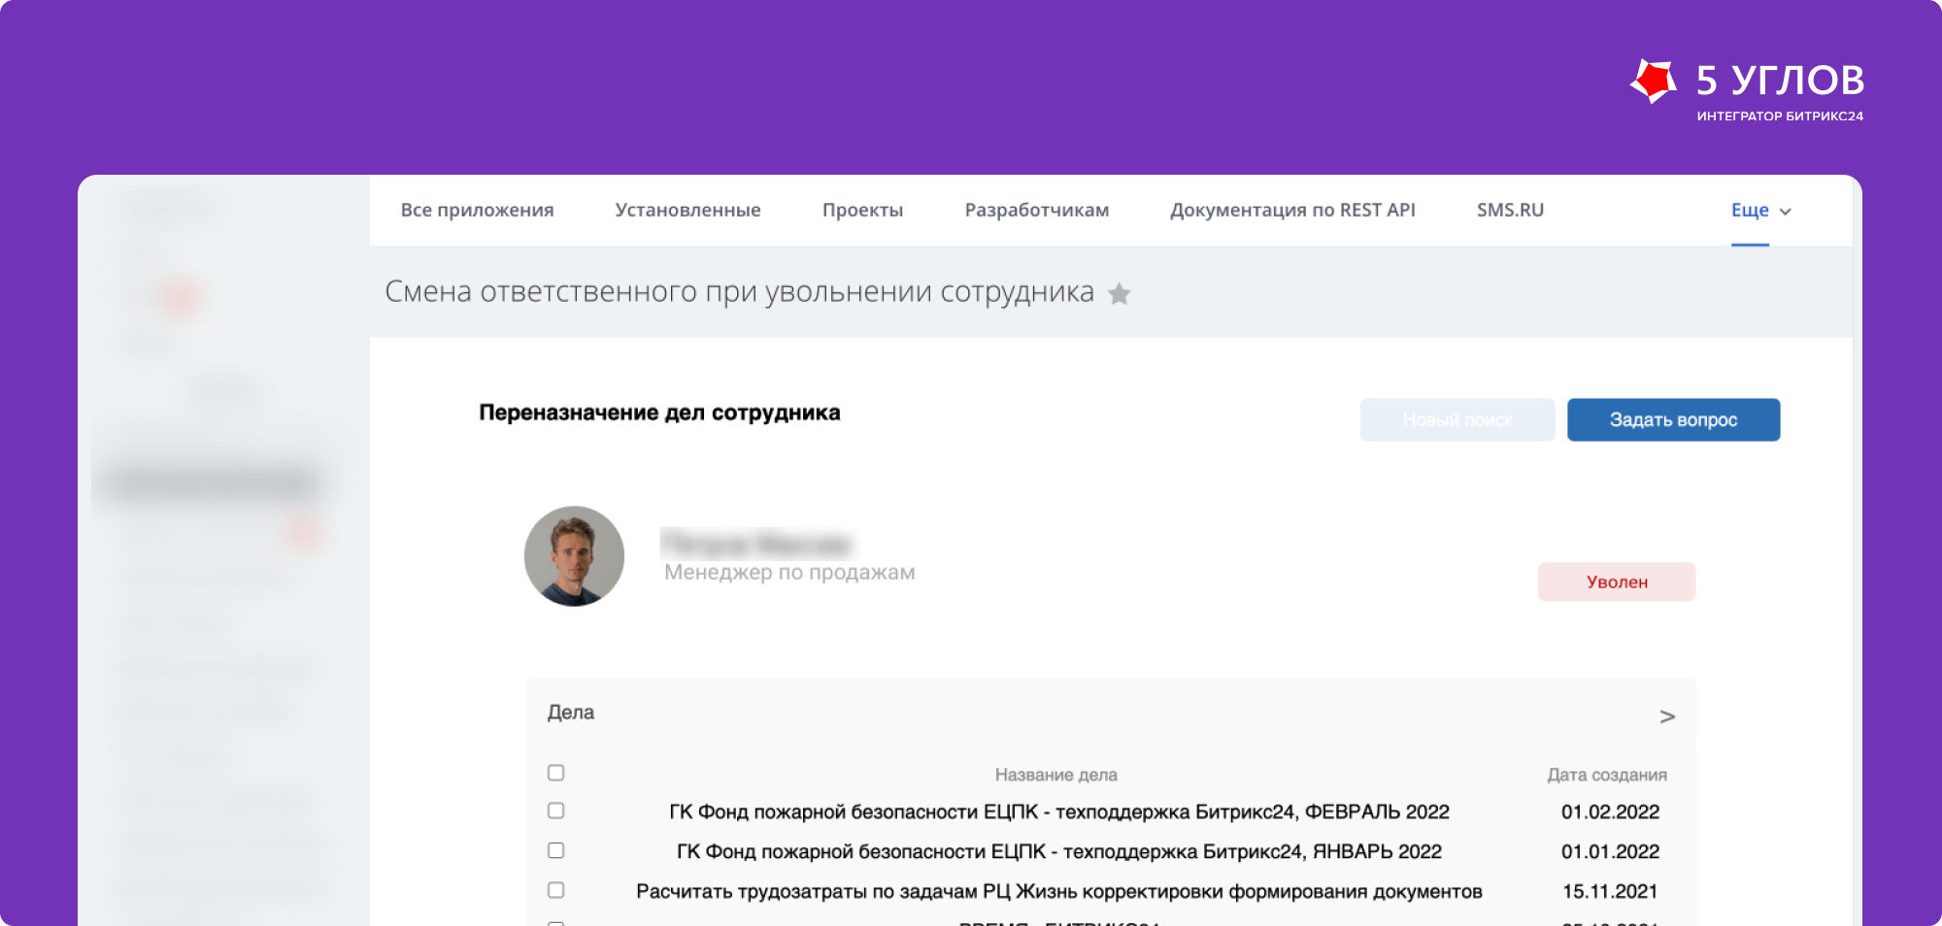Go to the 'Проекты' tab
This screenshot has width=1942, height=926.
[862, 210]
